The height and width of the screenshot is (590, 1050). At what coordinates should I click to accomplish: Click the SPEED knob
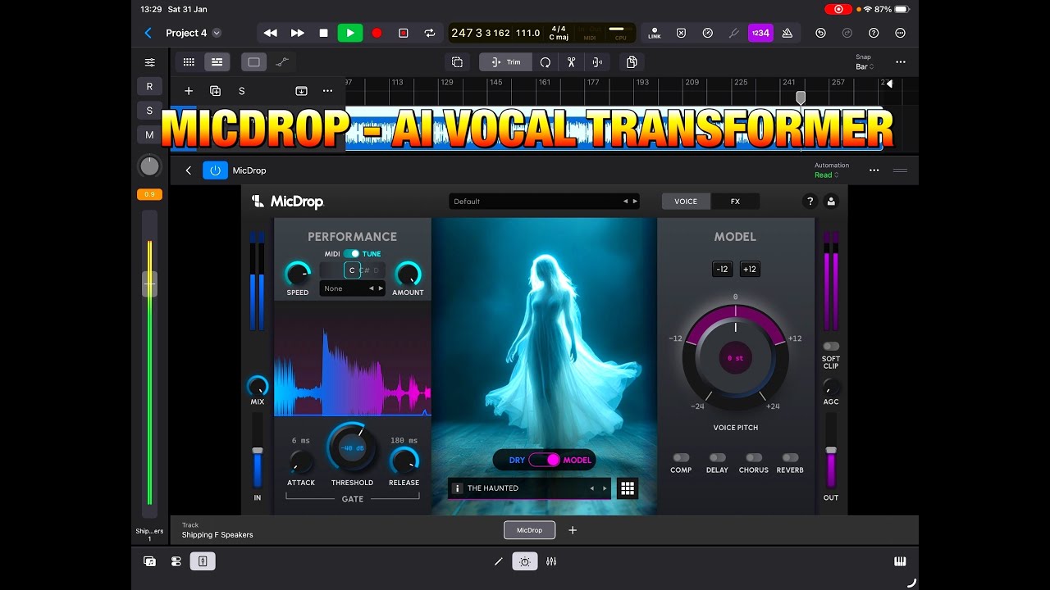click(x=298, y=274)
